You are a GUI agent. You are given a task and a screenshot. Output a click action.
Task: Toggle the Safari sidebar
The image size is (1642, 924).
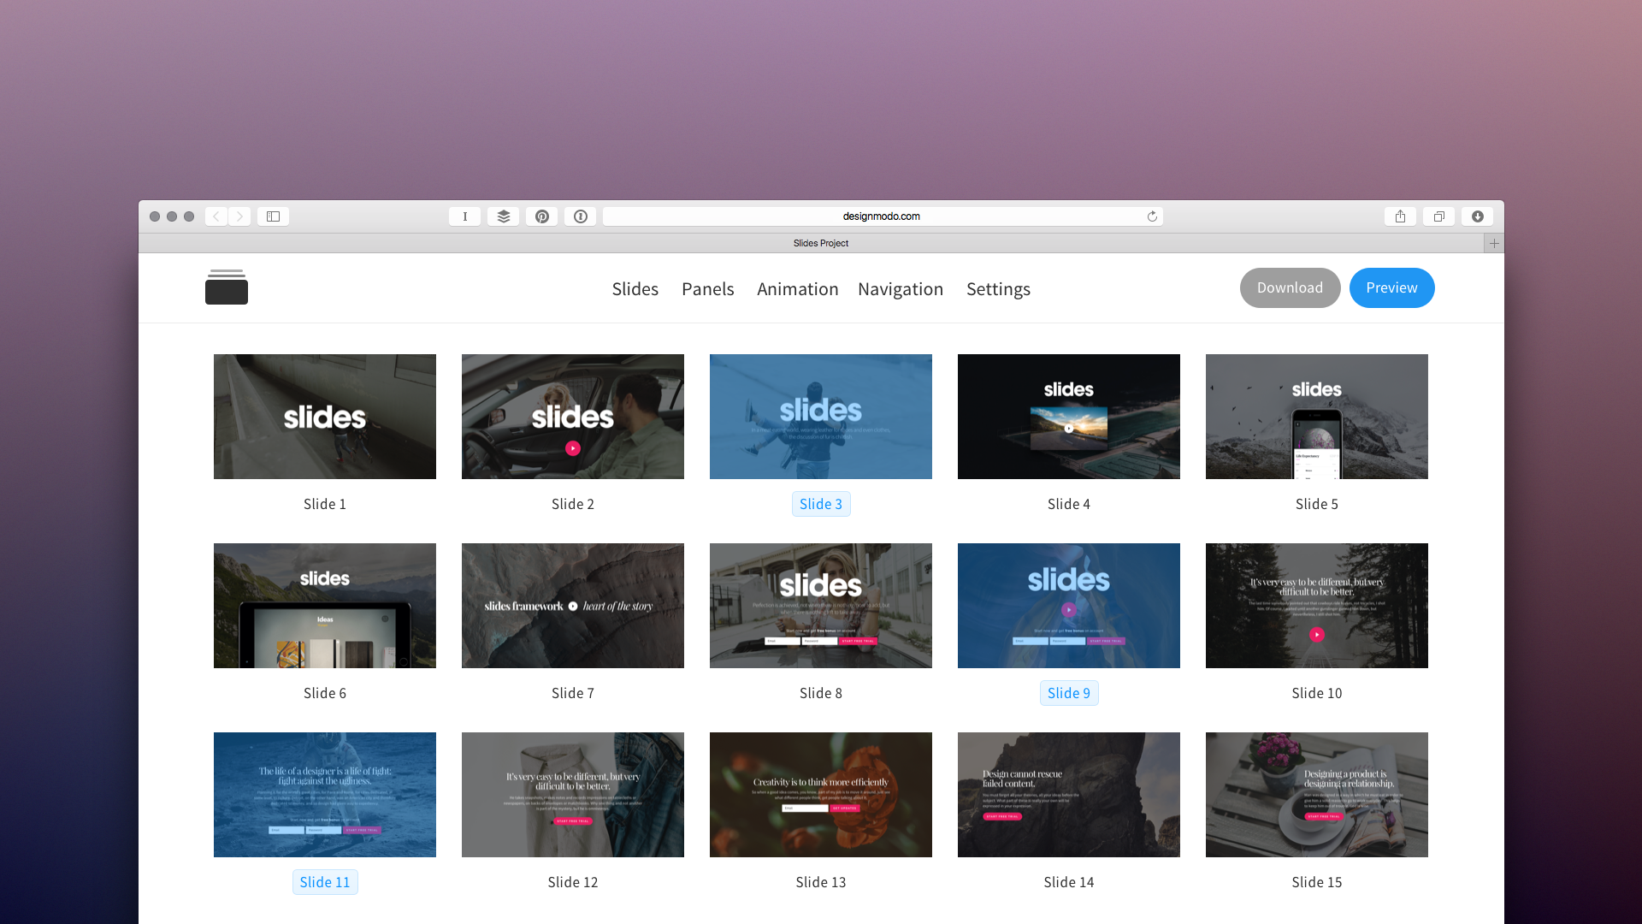coord(273,216)
